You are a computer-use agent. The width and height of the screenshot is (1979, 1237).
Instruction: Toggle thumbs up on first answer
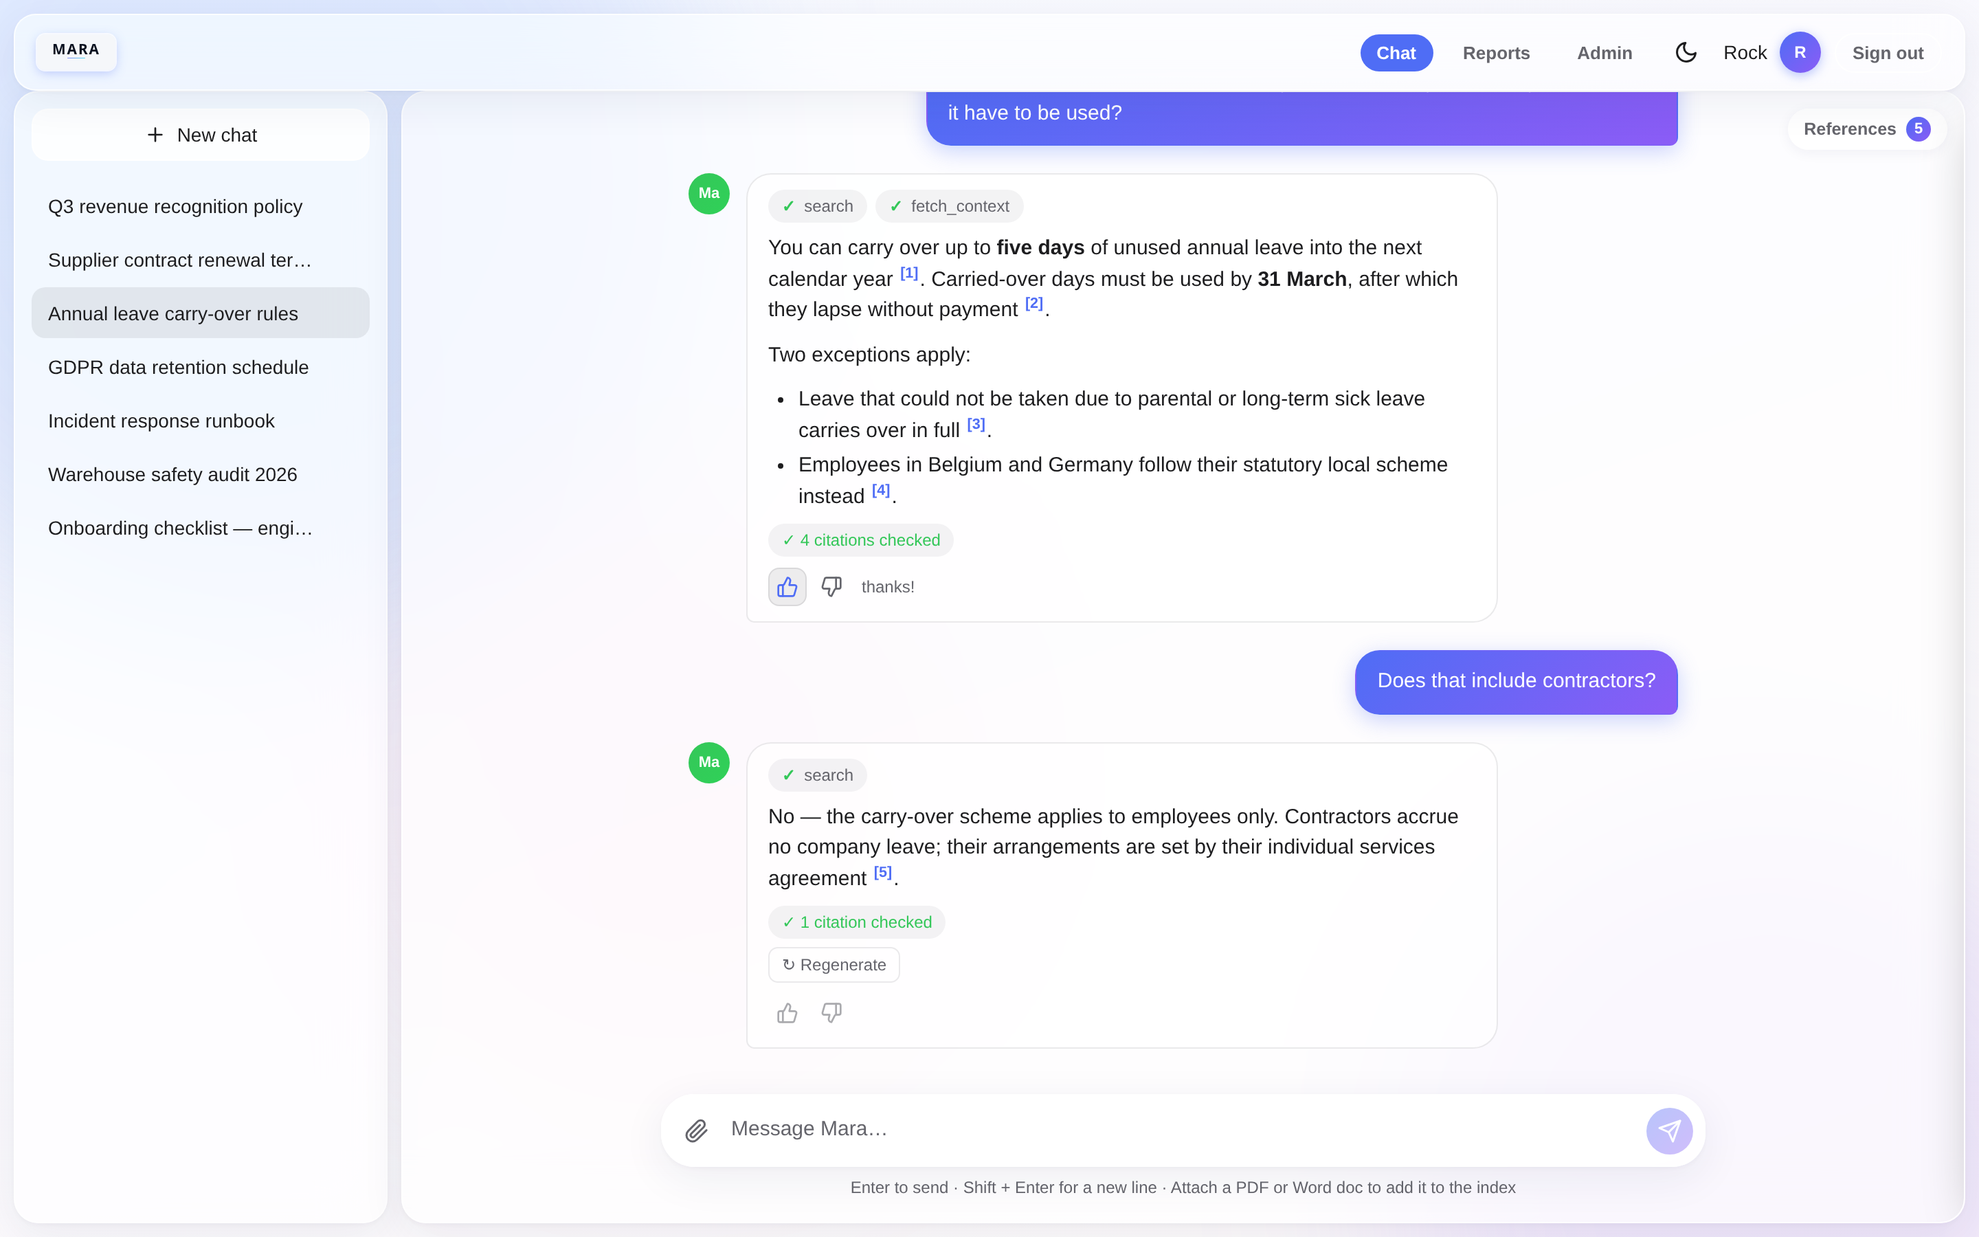pos(787,587)
